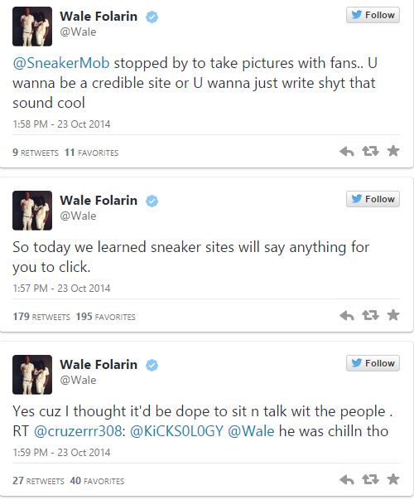Reply to the sneaker sites tweet

(x=347, y=316)
